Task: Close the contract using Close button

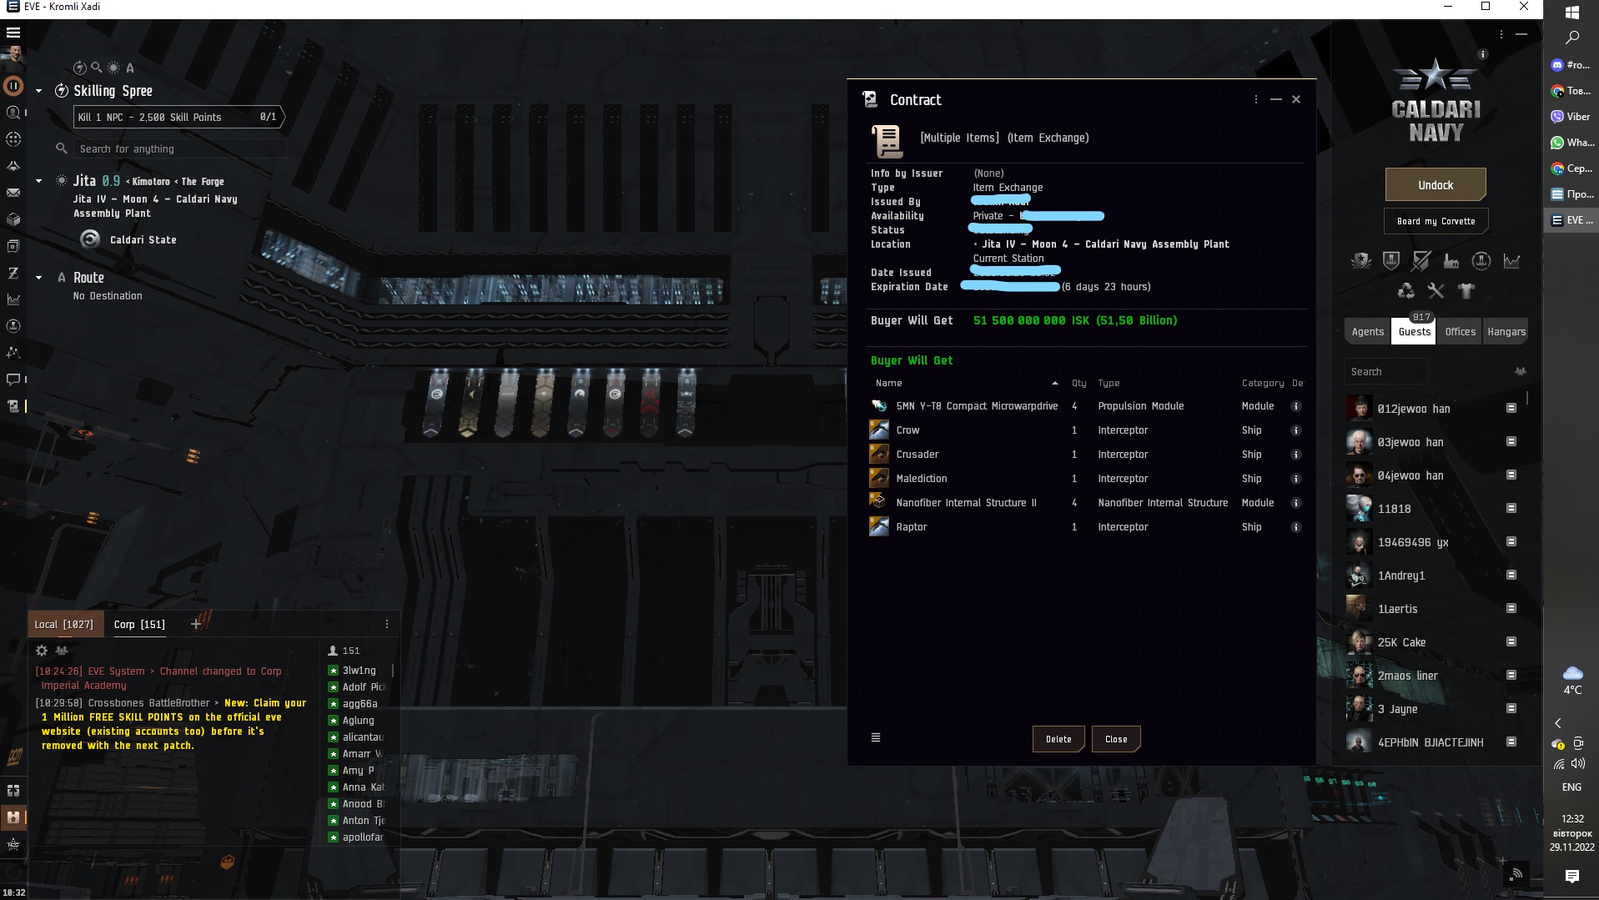Action: click(x=1116, y=739)
